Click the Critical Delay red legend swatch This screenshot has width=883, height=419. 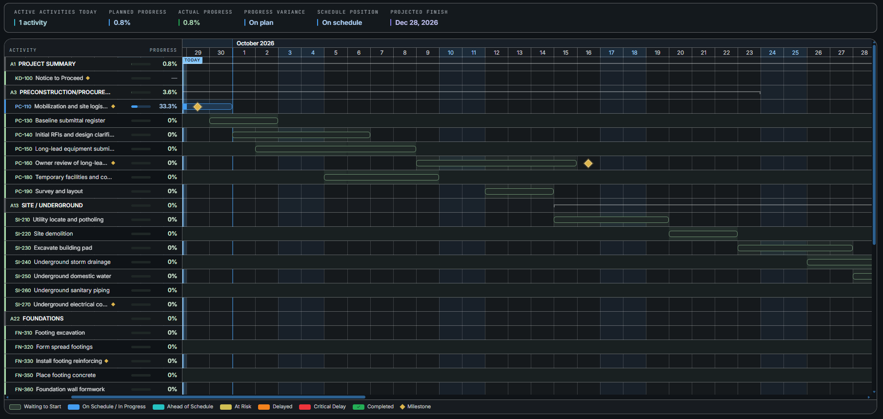305,407
